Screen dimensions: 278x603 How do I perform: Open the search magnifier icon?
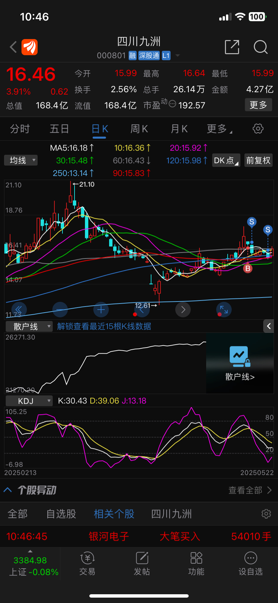pyautogui.click(x=261, y=47)
